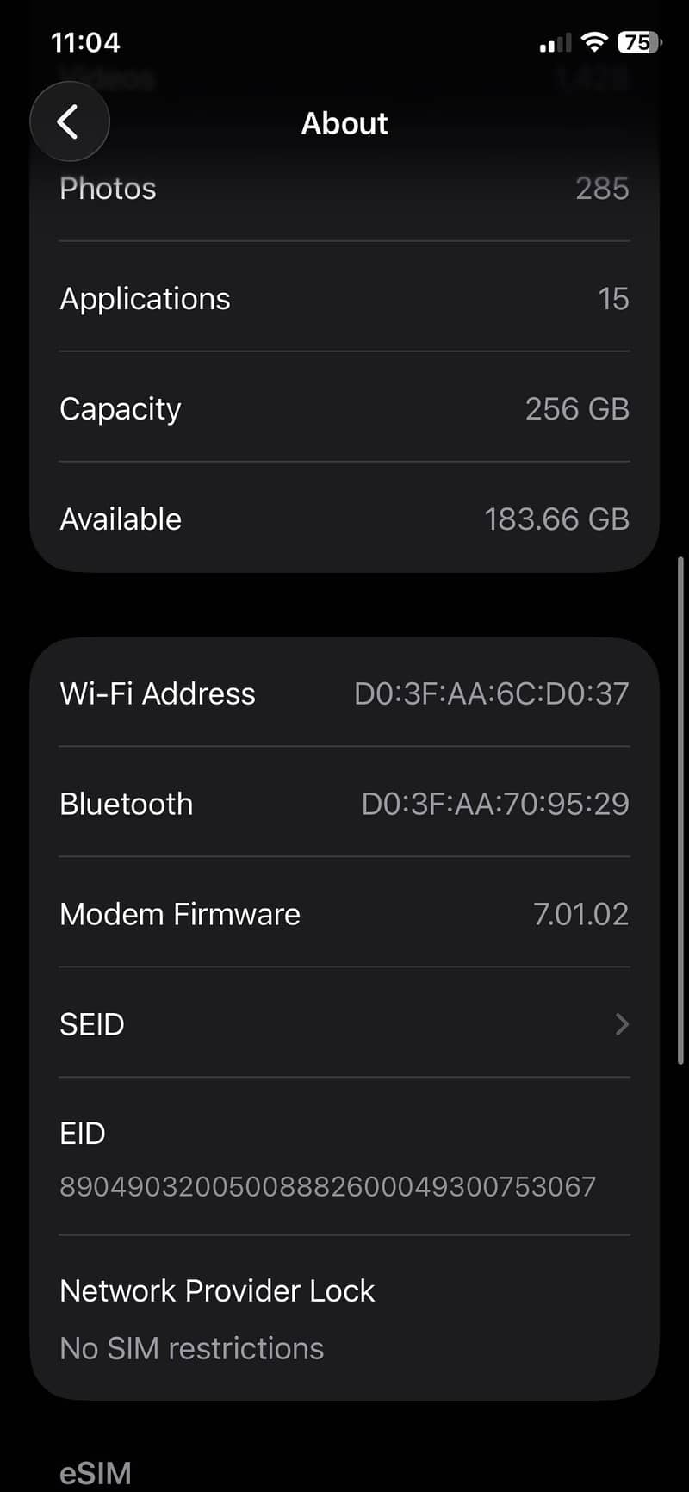The height and width of the screenshot is (1492, 689).
Task: Tap the eSIM section header
Action: (x=96, y=1473)
